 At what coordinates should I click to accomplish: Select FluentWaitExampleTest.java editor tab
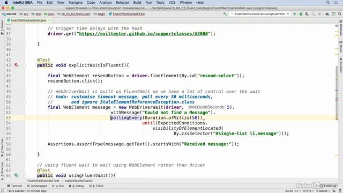pyautogui.click(x=28, y=20)
